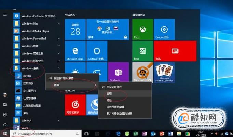Click the taskbar search box

pos(46,134)
